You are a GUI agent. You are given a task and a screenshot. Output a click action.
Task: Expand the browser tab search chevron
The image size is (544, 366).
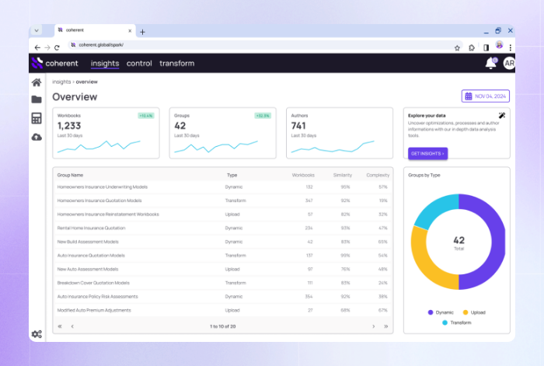coord(37,31)
